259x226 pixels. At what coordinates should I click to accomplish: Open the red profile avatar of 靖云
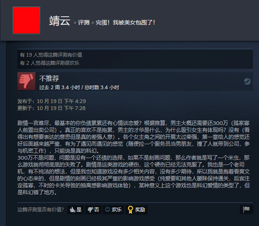26,20
